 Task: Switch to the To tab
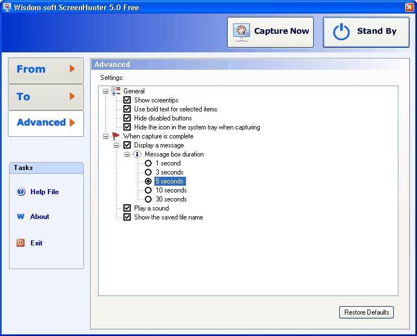[46, 97]
